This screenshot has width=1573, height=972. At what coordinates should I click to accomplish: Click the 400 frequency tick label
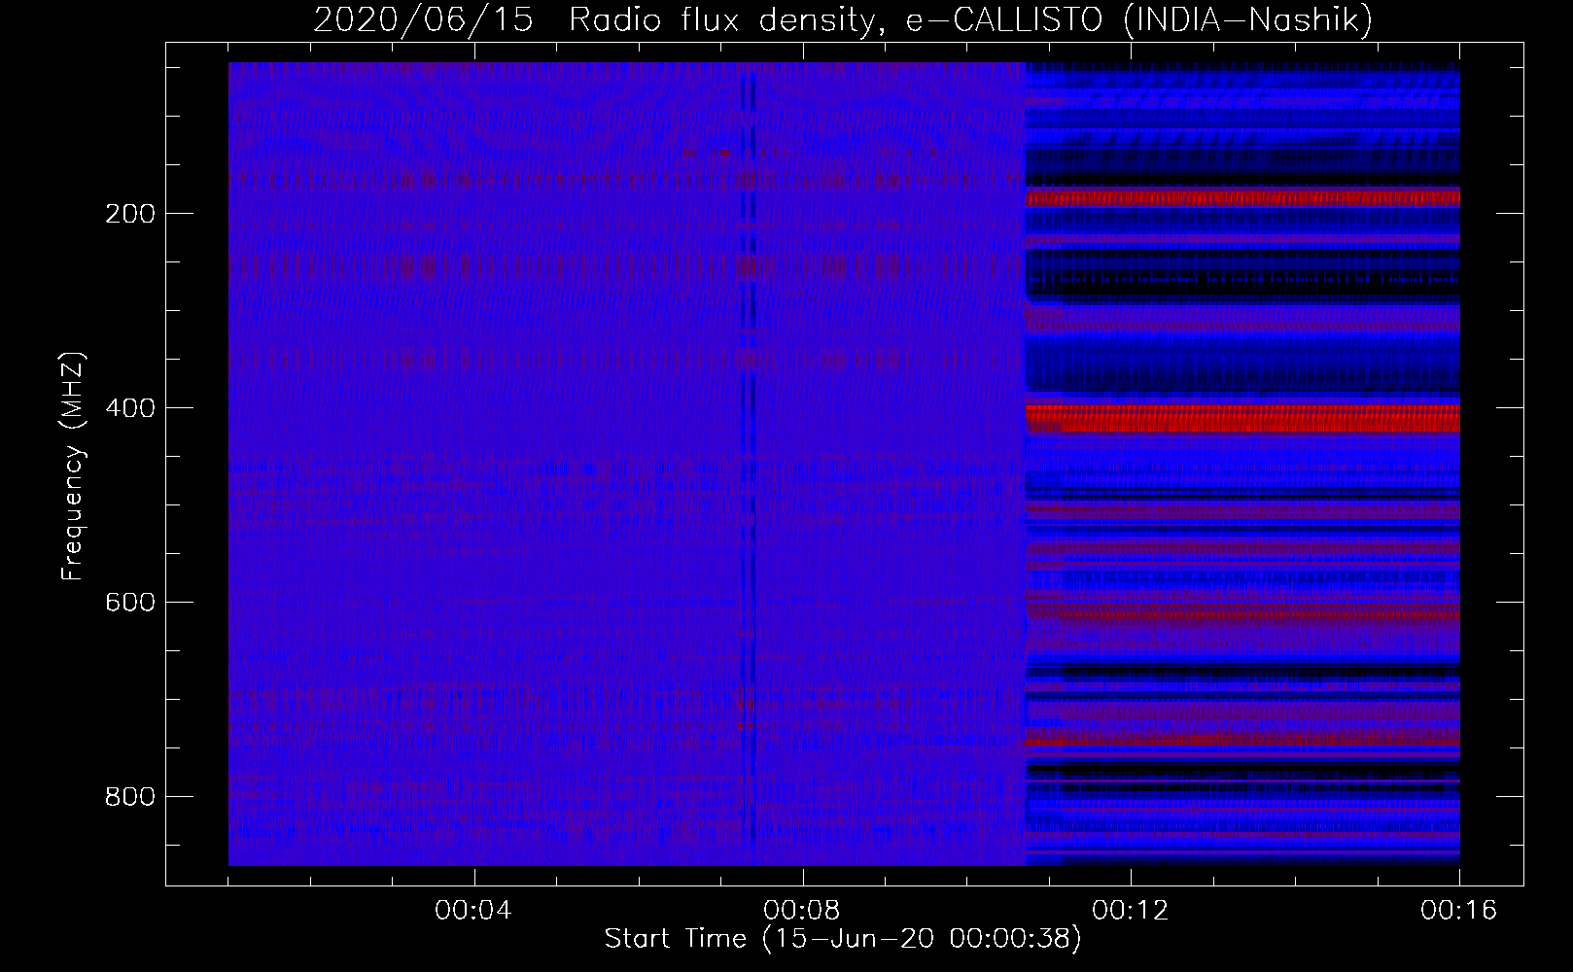tap(130, 408)
